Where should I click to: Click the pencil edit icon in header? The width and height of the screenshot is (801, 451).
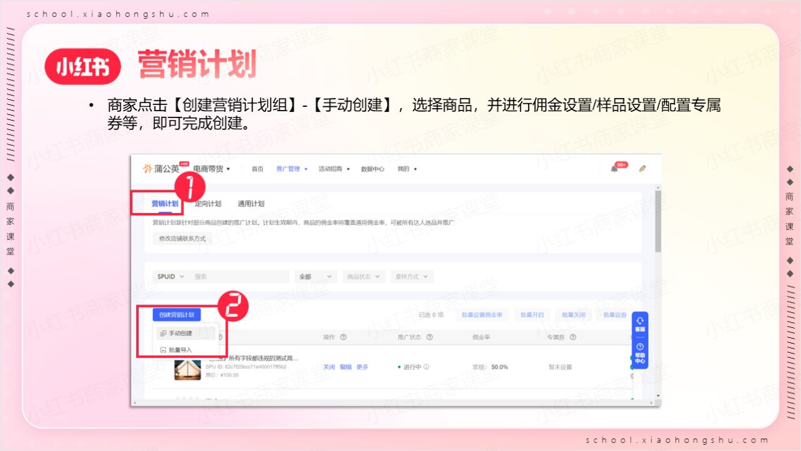click(x=642, y=168)
